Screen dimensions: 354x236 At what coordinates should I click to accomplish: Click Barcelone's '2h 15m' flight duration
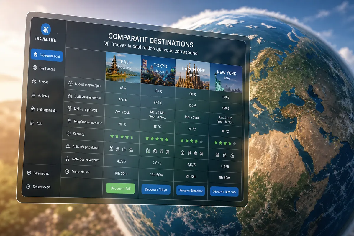point(191,176)
